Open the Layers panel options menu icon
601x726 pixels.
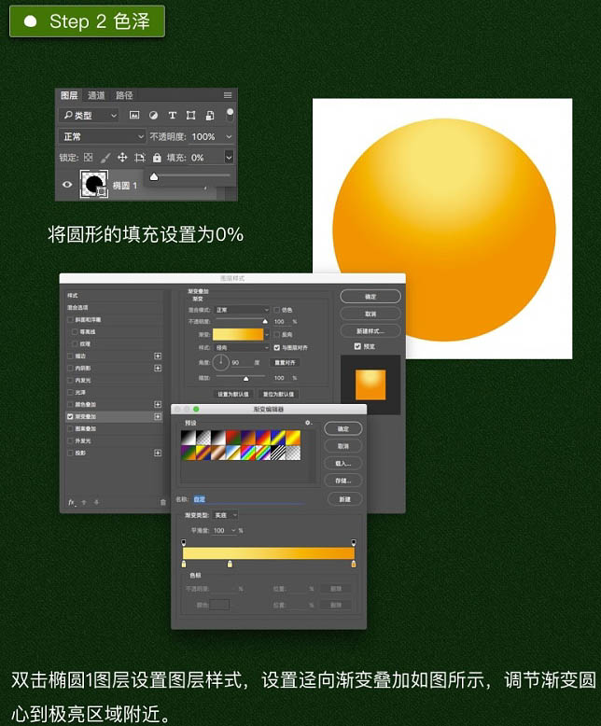tap(228, 95)
